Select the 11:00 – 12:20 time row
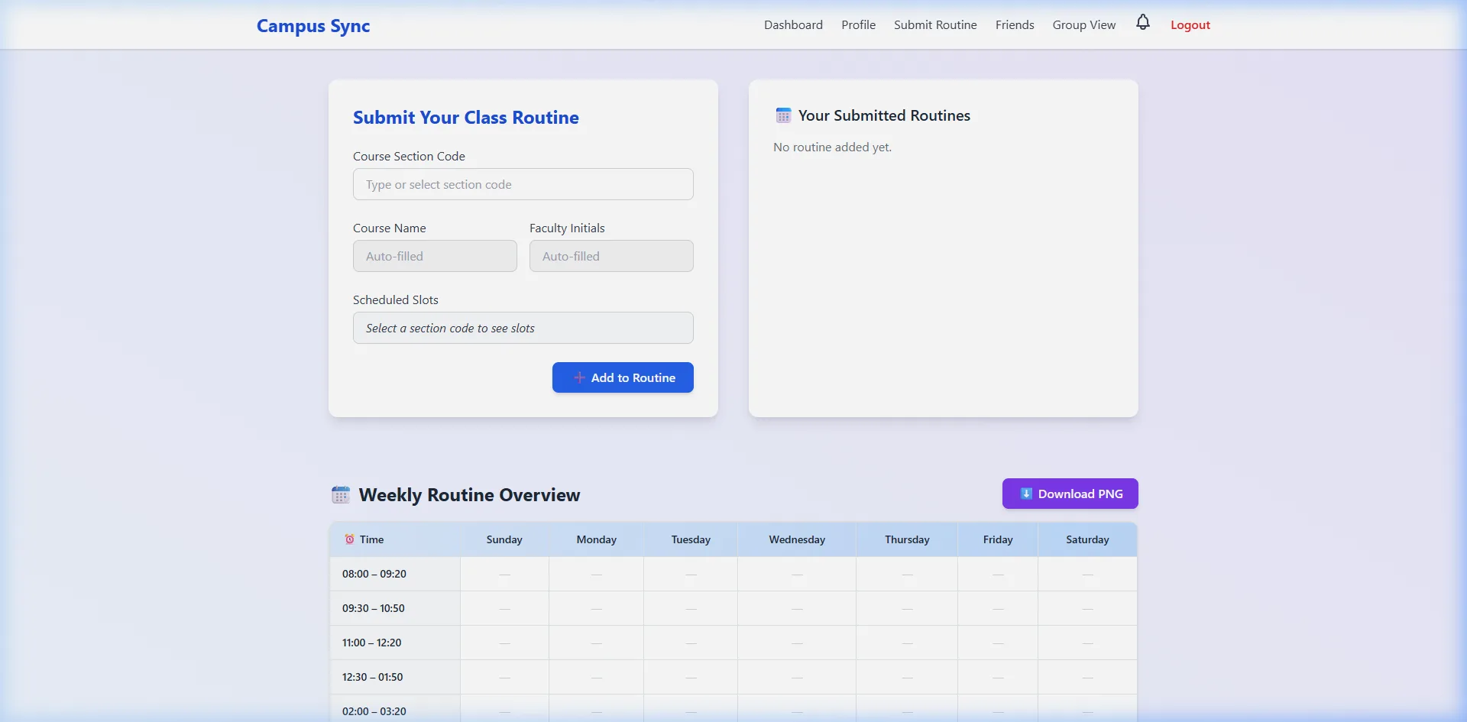Viewport: 1467px width, 722px height. [733, 643]
